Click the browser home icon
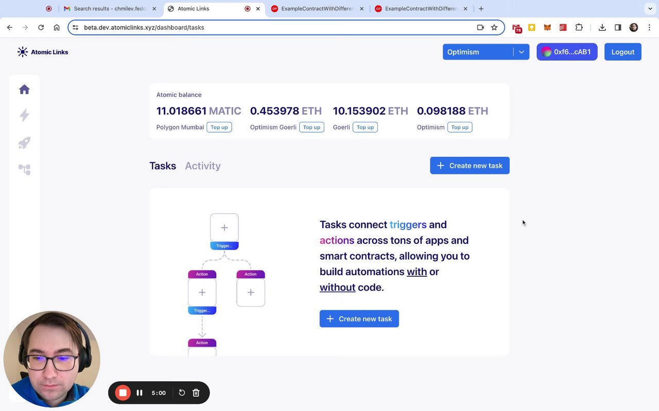This screenshot has height=411, width=659. tap(57, 27)
